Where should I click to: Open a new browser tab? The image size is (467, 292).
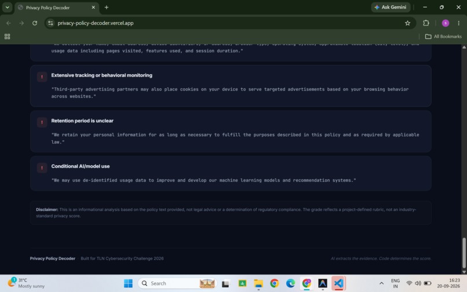(107, 7)
